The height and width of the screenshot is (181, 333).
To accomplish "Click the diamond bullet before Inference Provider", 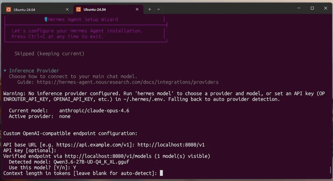I will click(5, 70).
